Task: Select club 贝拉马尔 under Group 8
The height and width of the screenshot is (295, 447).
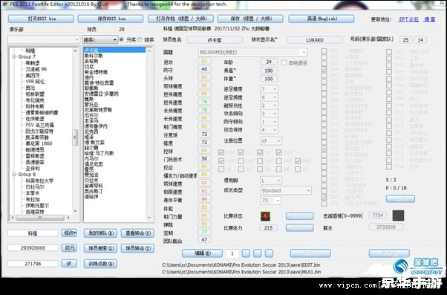Action: pos(35,187)
